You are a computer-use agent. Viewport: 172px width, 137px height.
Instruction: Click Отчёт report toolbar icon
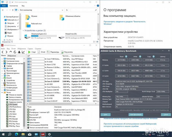coord(39,52)
